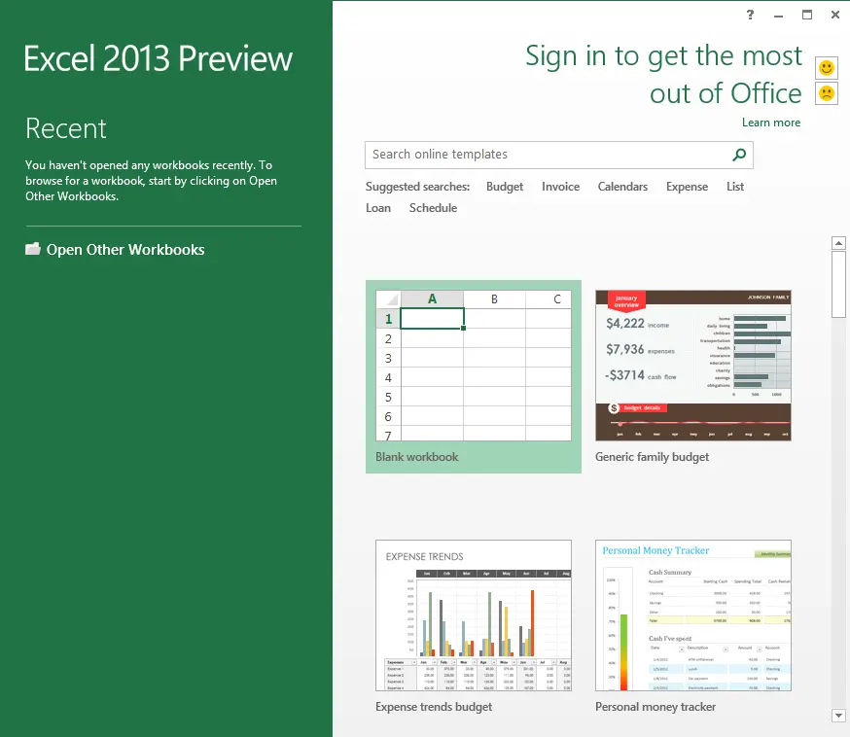This screenshot has height=737, width=850.
Task: Click the sad face feedback icon
Action: click(x=826, y=94)
